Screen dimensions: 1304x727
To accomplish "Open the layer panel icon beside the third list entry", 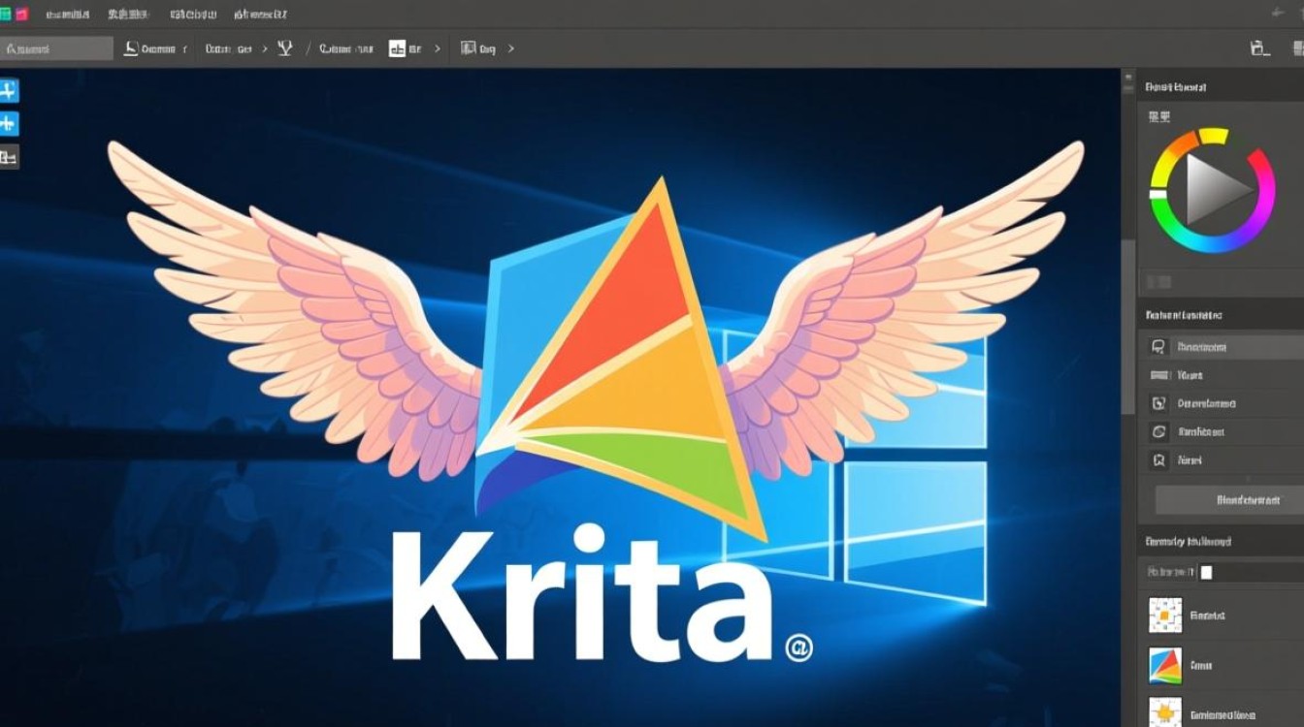I will [x=1160, y=403].
